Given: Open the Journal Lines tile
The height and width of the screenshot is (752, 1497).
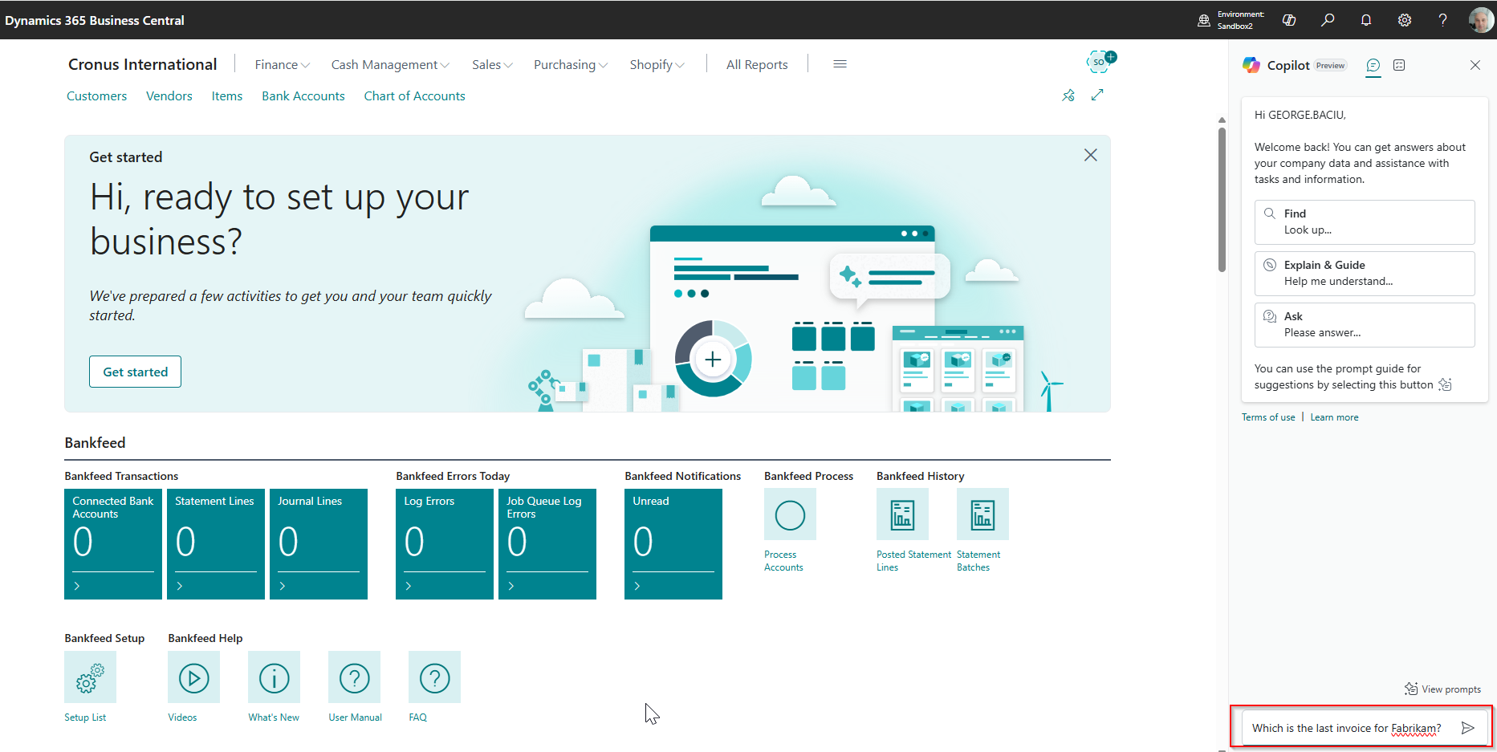Looking at the screenshot, I should pos(319,544).
